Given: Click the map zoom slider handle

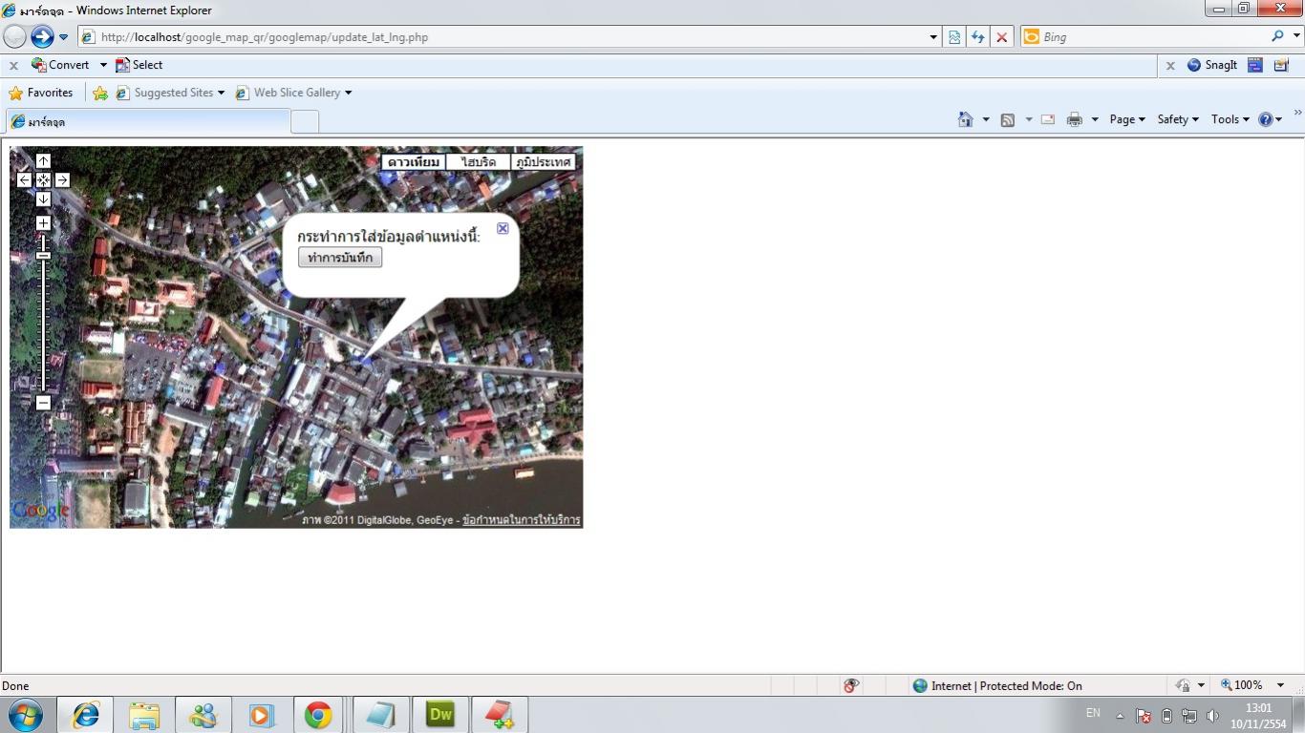Looking at the screenshot, I should pyautogui.click(x=43, y=255).
